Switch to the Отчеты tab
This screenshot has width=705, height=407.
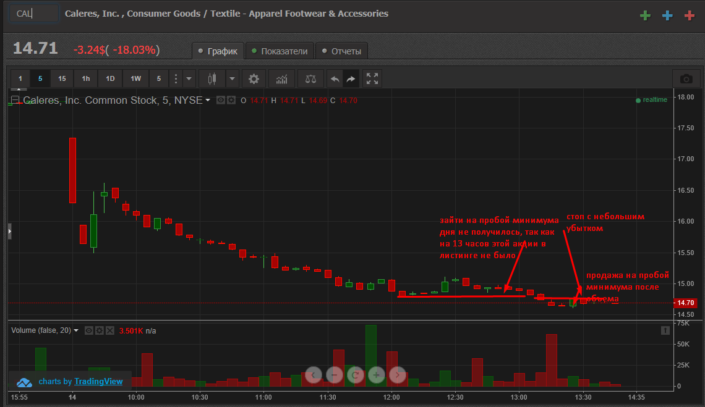coord(342,51)
